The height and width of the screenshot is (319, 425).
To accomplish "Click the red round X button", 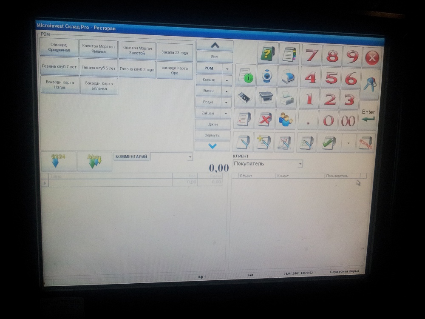I will coord(372,57).
